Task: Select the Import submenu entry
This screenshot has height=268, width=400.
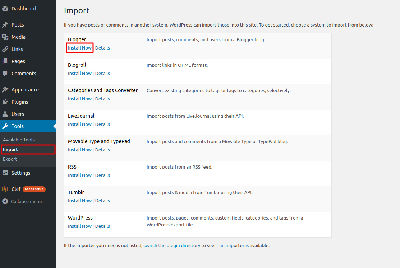Action: click(x=10, y=149)
